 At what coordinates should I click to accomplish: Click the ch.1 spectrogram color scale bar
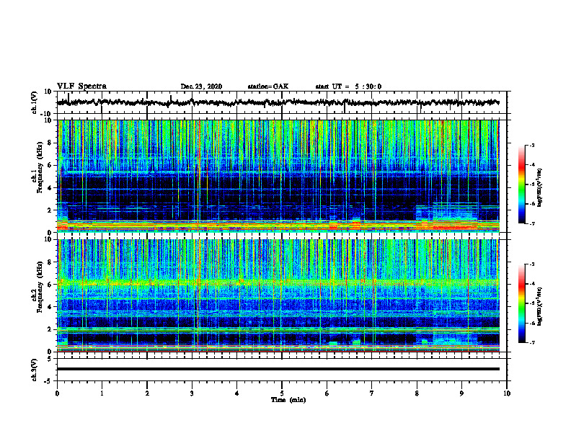tap(521, 184)
